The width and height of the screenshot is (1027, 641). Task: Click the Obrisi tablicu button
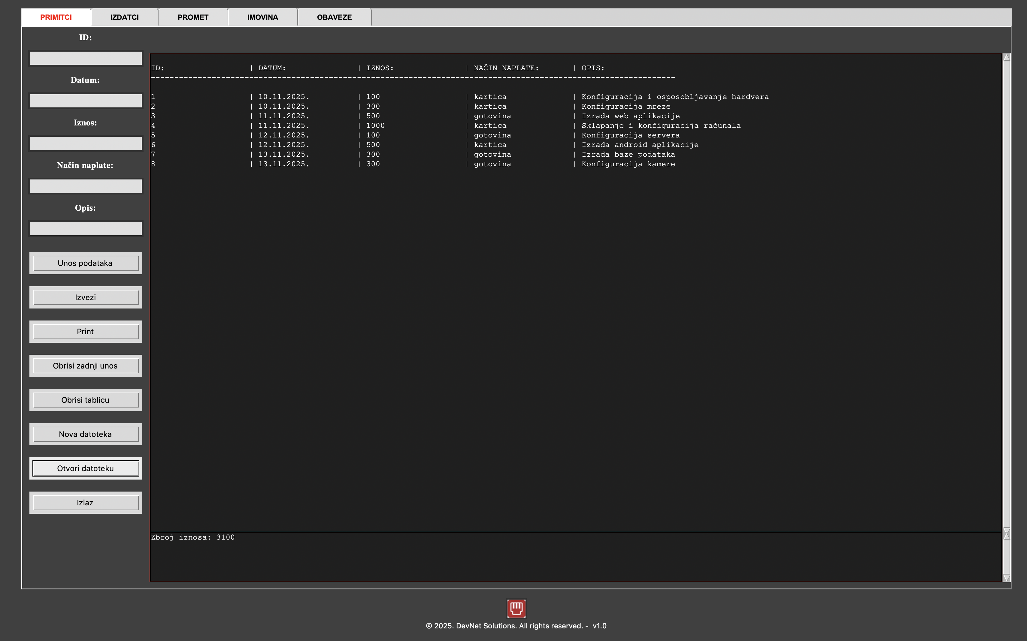pyautogui.click(x=86, y=400)
